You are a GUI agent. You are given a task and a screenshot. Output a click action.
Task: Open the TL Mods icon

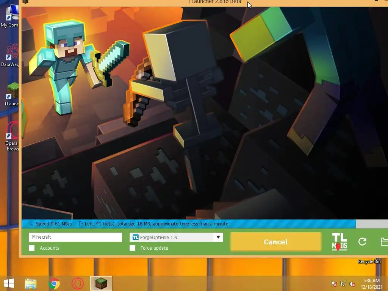click(339, 242)
